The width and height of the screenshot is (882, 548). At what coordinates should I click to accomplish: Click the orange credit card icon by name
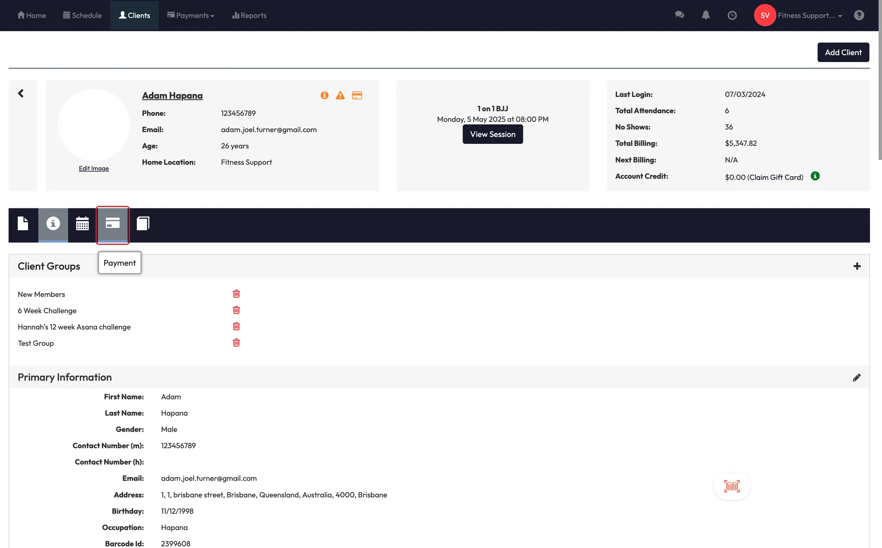point(357,96)
